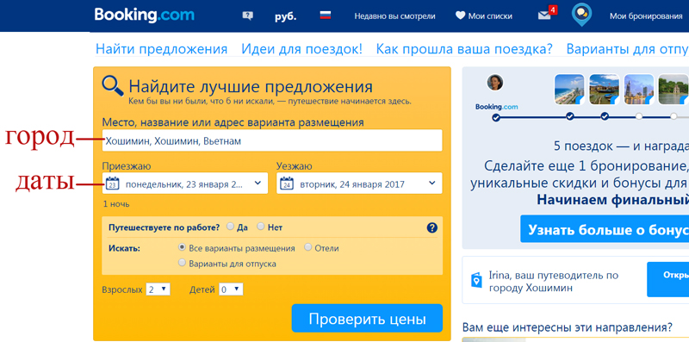Click the fourth trip thumbnail with trees

tap(673, 90)
